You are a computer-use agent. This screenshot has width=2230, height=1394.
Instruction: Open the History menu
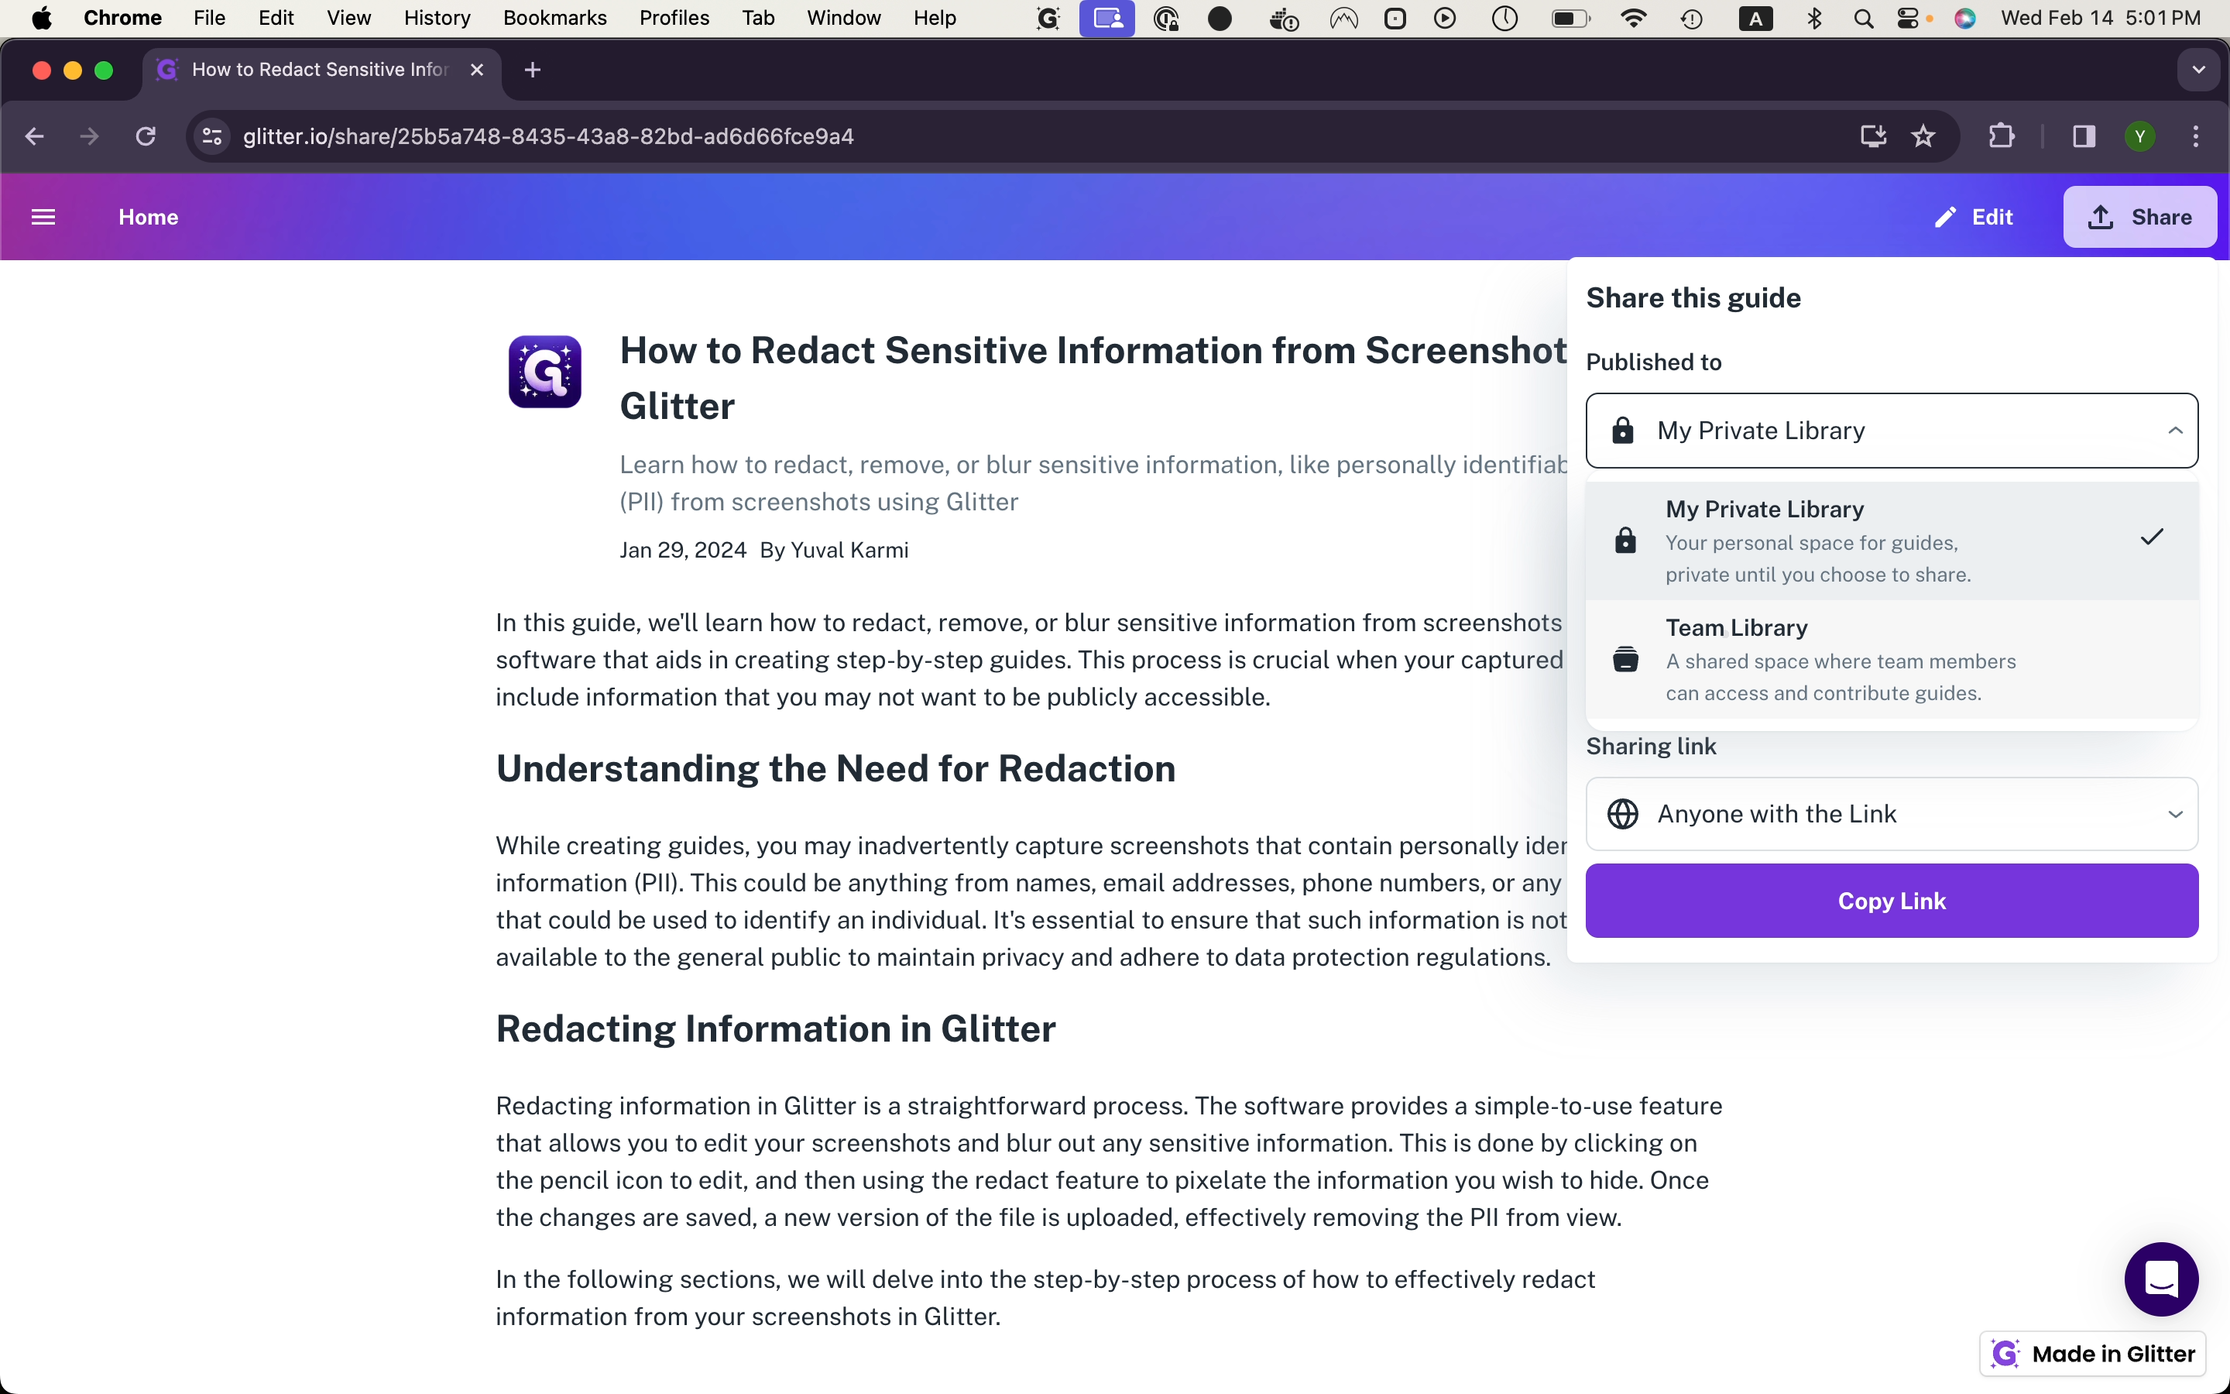pyautogui.click(x=437, y=18)
